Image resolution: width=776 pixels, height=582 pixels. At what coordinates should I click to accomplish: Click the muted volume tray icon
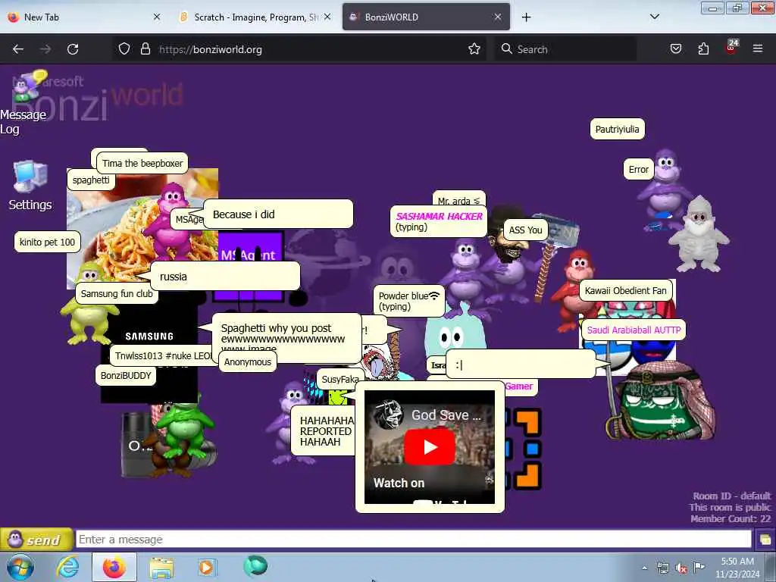(x=681, y=568)
